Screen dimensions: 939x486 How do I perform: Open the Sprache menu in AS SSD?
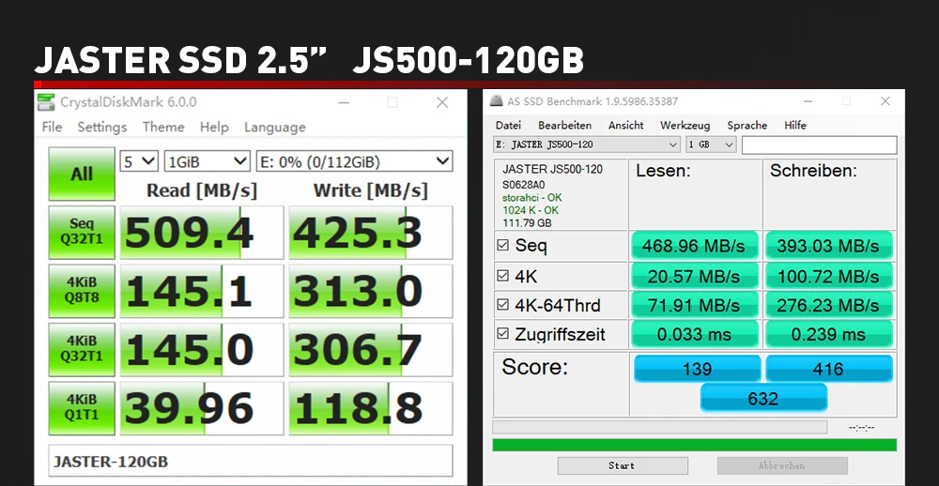point(747,125)
